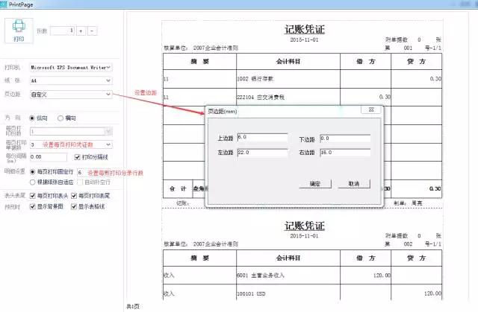Increase copies with the plus button
478x312 pixels.
(81, 31)
